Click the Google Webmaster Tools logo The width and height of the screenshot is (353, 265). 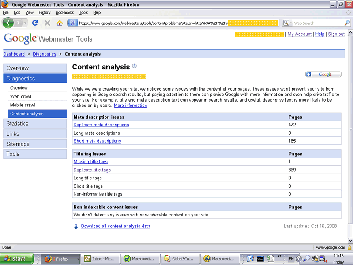coord(48,38)
